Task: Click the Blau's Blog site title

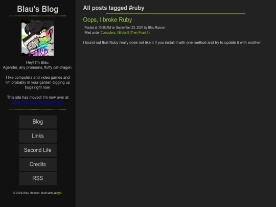Action: (x=38, y=9)
